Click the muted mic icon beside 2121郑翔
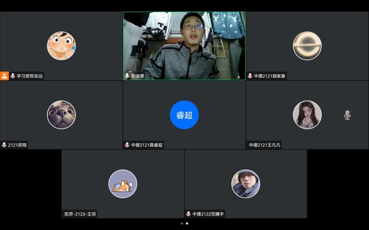The image size is (369, 230). (4, 145)
